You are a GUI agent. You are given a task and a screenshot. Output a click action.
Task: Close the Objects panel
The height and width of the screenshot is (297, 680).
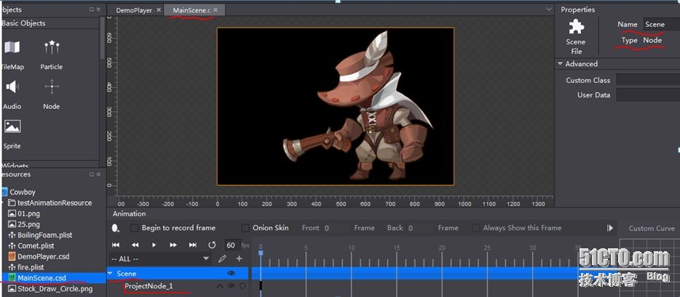tap(98, 9)
